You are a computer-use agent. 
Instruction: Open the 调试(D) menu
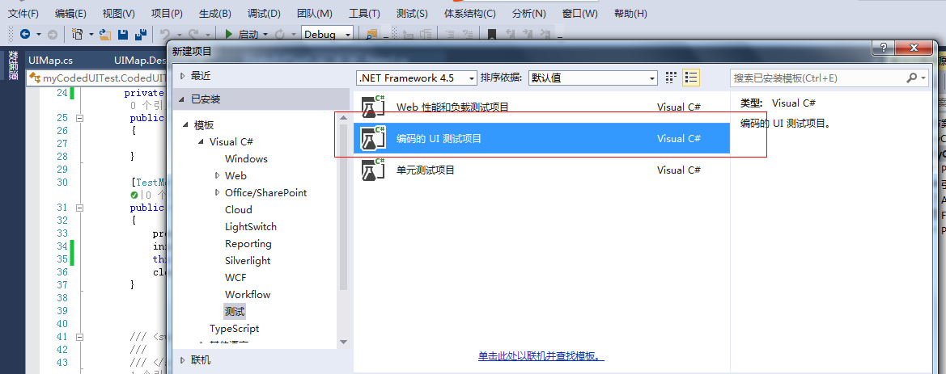[x=265, y=13]
